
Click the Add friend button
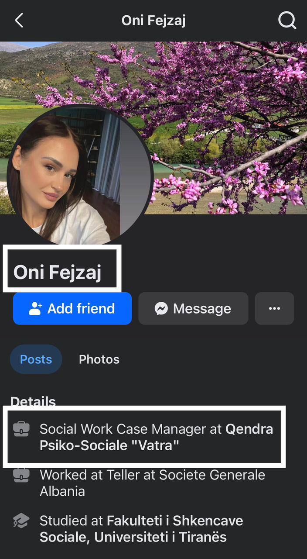(x=72, y=308)
